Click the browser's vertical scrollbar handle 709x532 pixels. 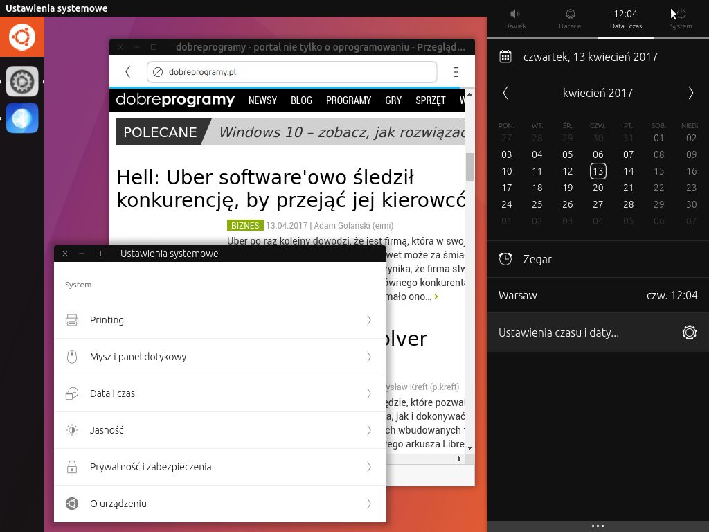click(x=470, y=167)
